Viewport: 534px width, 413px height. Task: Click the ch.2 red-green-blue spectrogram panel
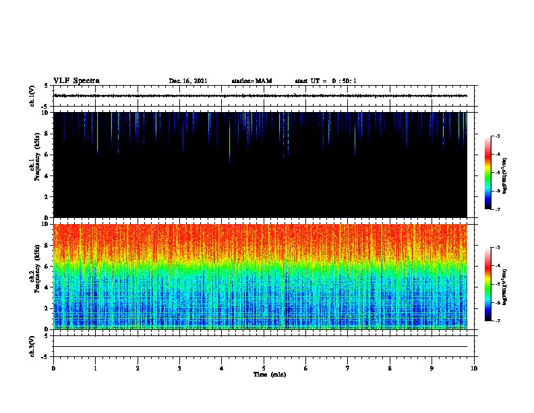click(x=260, y=277)
